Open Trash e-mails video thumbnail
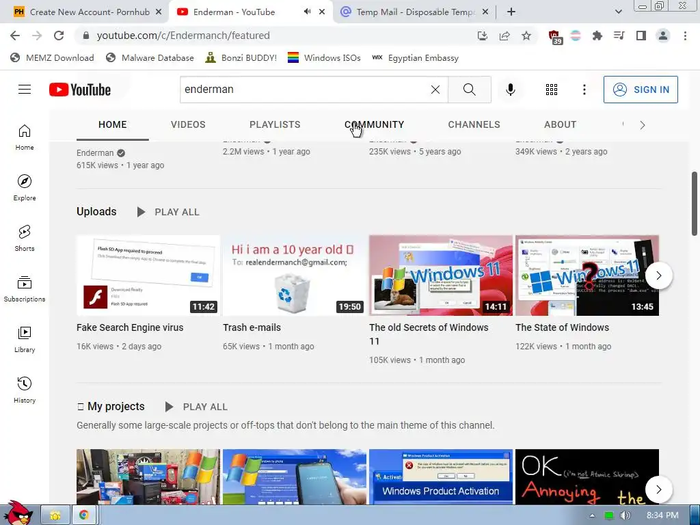 295,275
